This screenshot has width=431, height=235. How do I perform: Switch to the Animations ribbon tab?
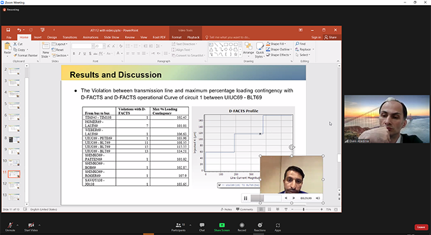point(91,37)
